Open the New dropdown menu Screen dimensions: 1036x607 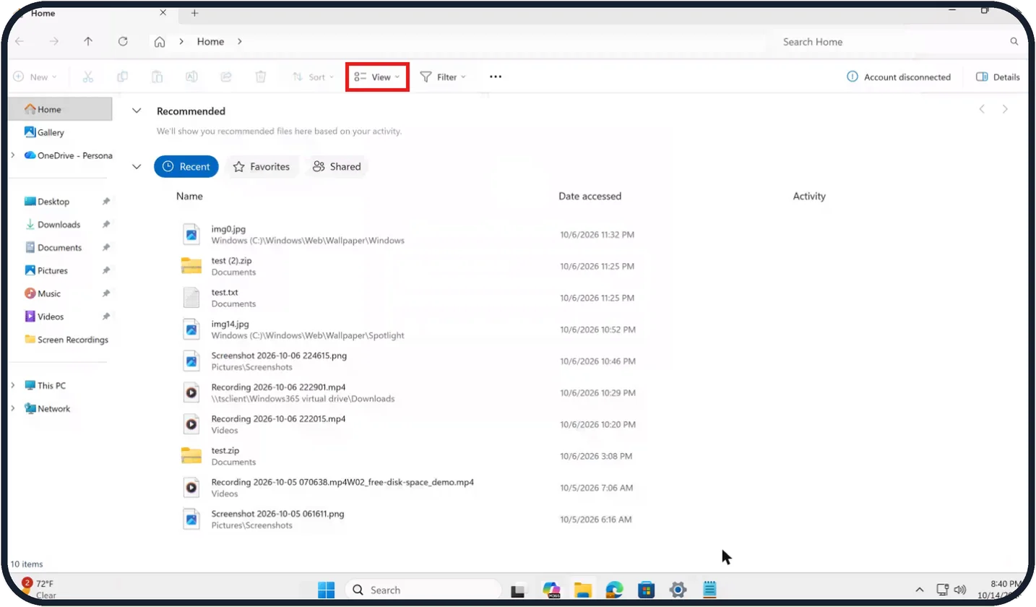tap(35, 77)
